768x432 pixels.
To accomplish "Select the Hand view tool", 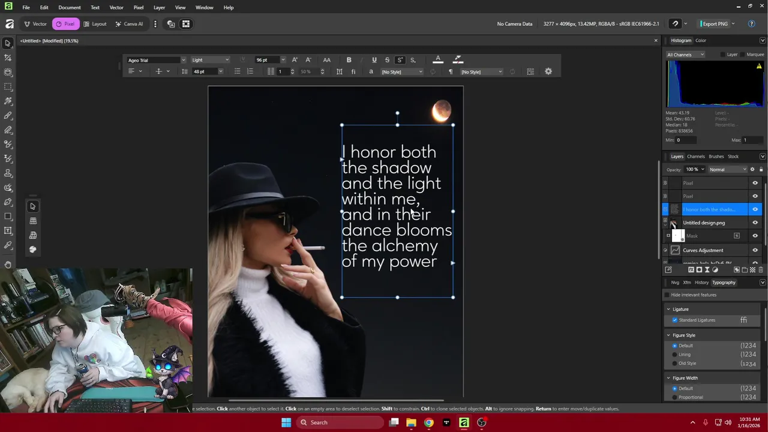I will [8, 264].
